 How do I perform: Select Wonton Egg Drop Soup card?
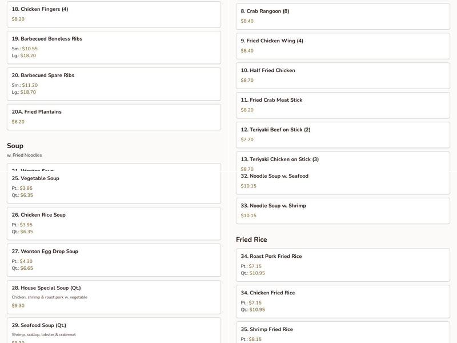click(114, 260)
